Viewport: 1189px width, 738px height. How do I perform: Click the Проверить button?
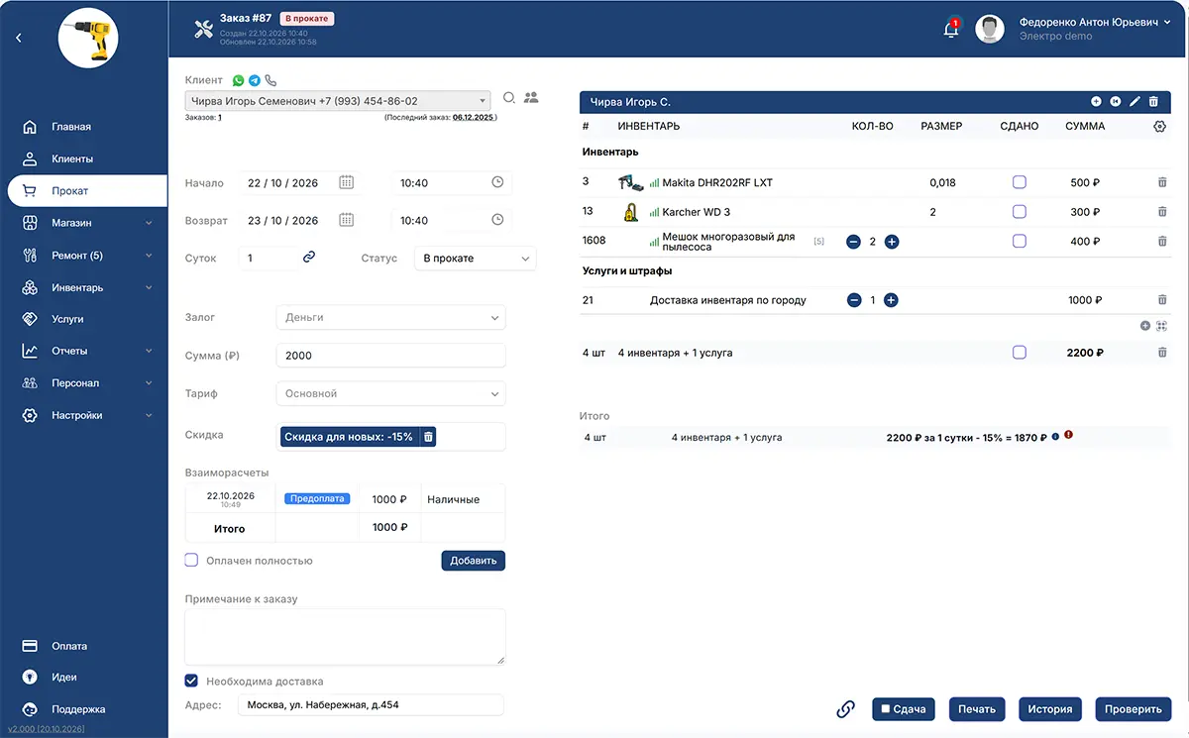(1134, 709)
